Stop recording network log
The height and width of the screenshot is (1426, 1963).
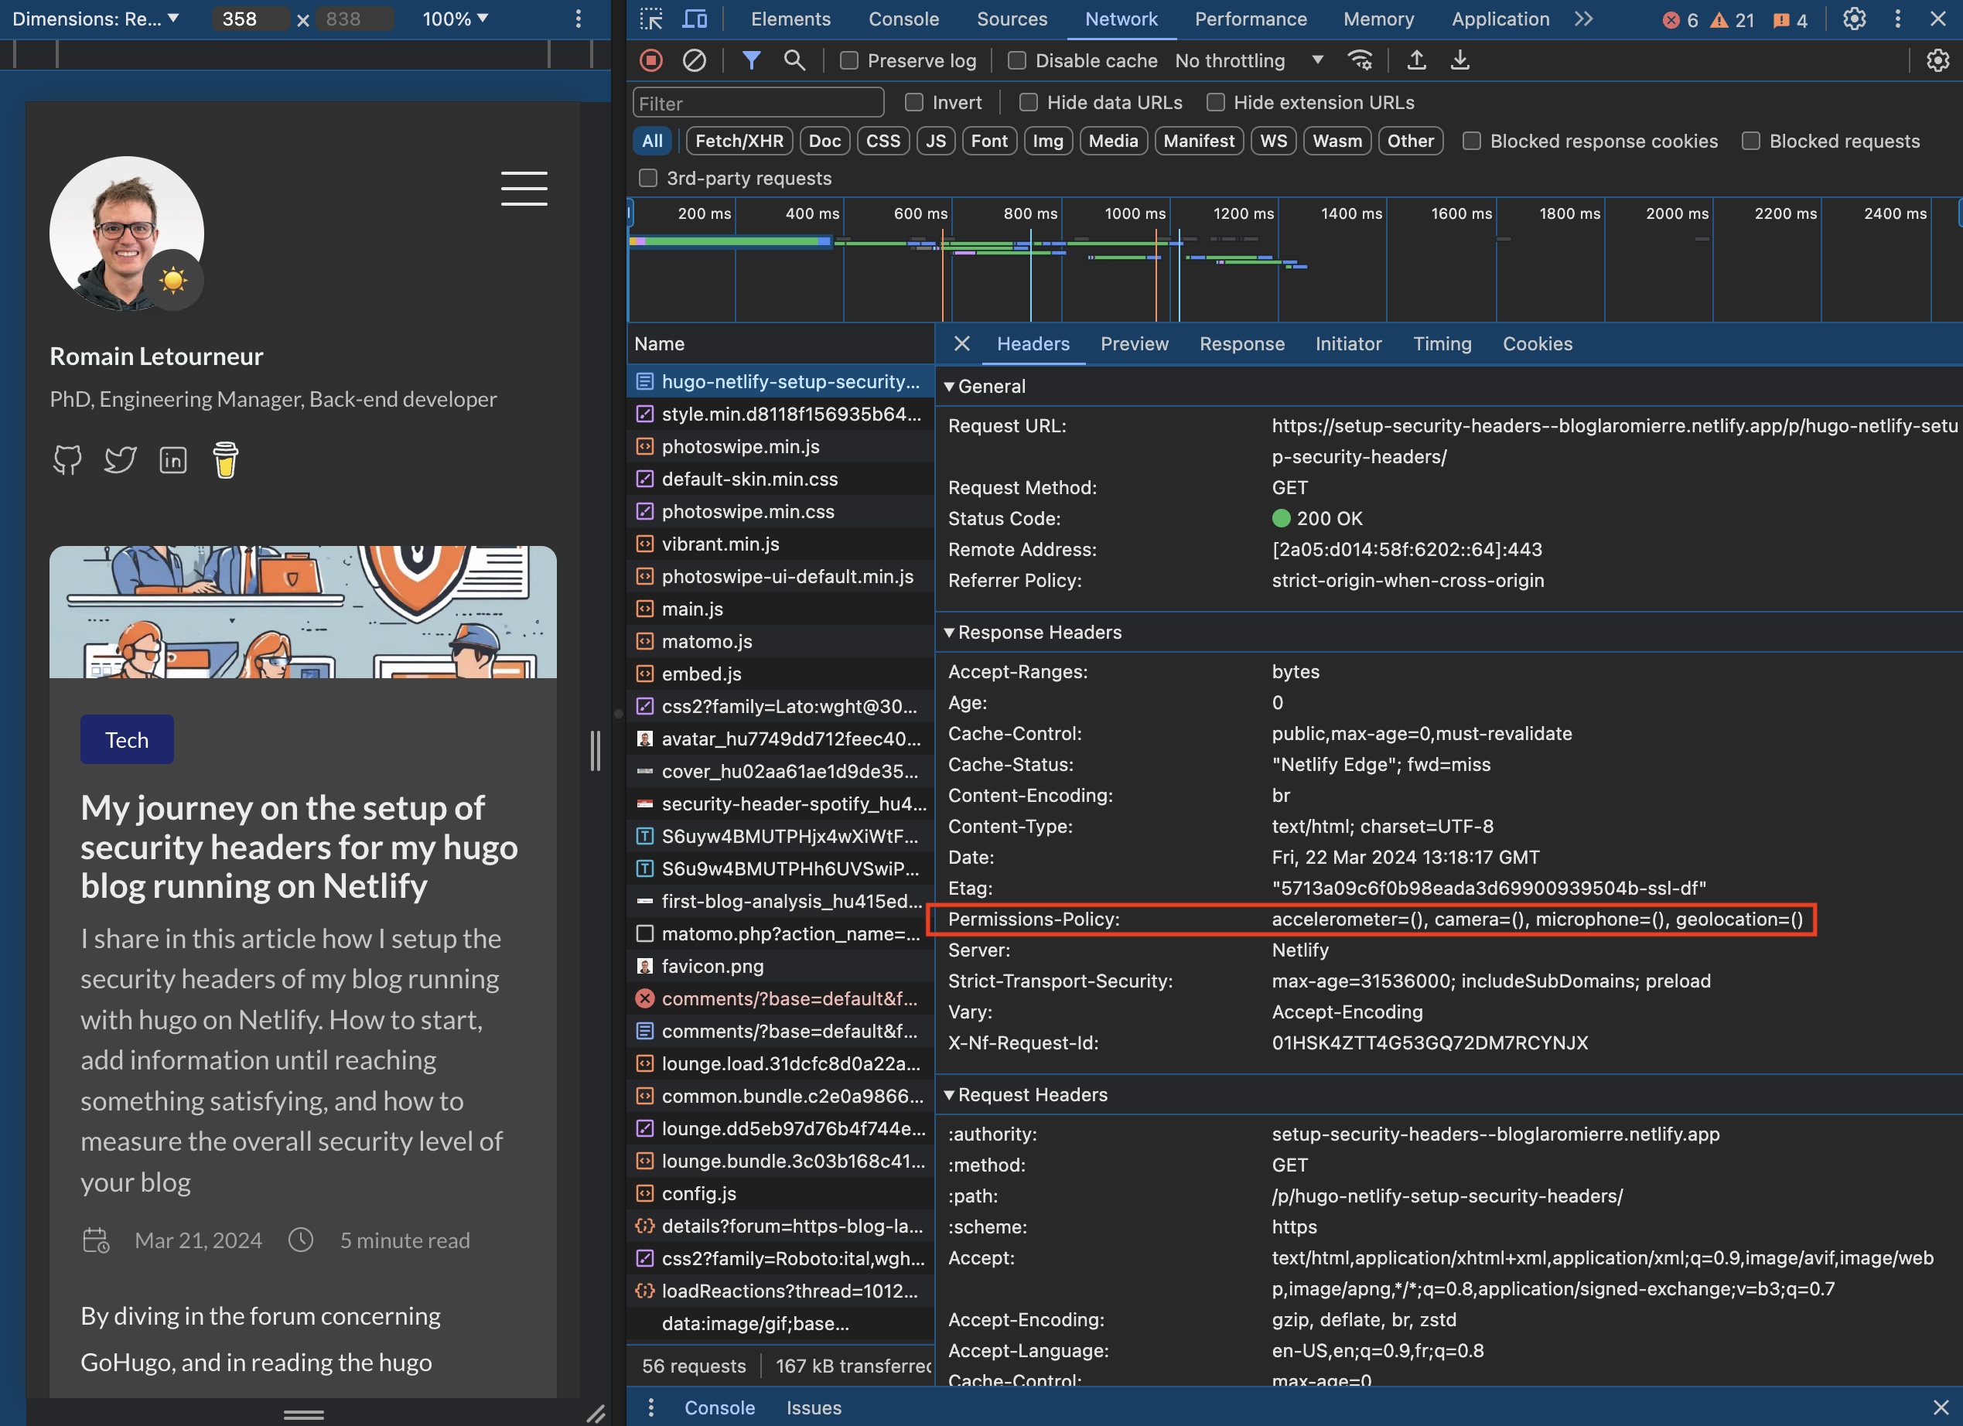651,60
